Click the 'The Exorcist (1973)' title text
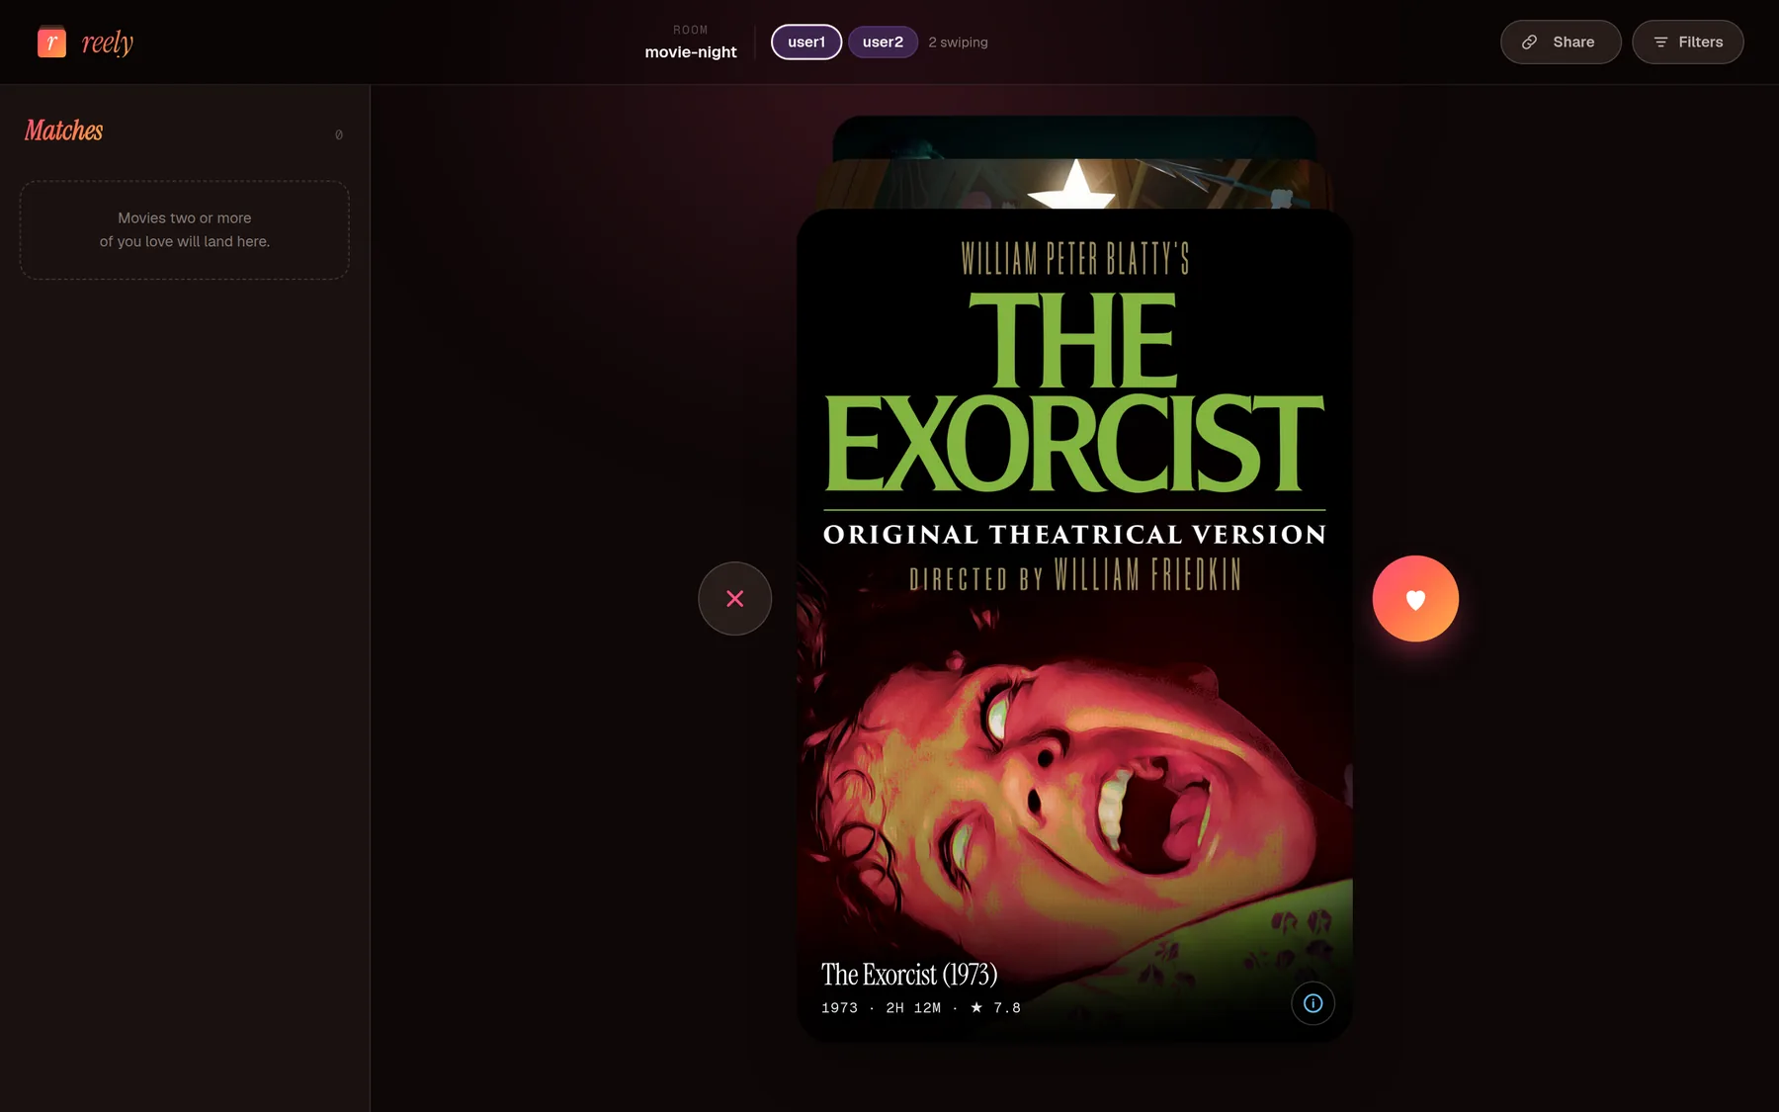The height and width of the screenshot is (1112, 1779). (909, 974)
